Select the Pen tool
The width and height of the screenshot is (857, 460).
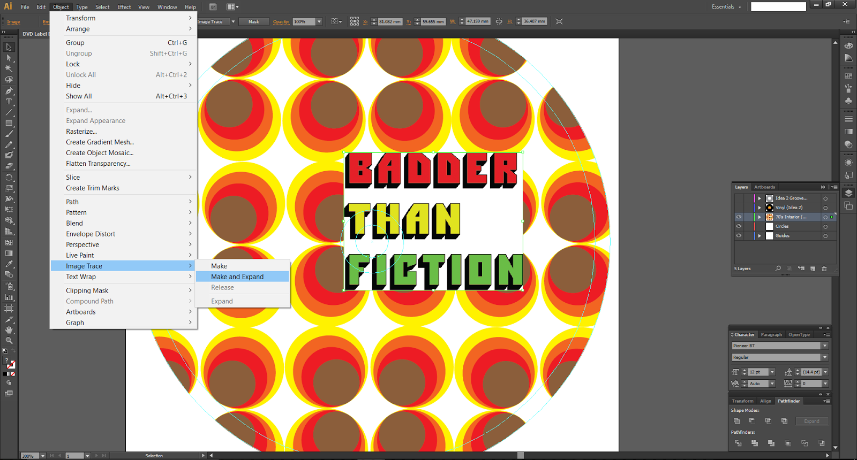coord(9,91)
